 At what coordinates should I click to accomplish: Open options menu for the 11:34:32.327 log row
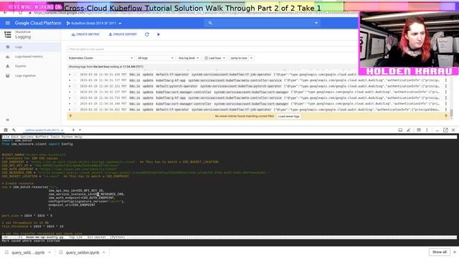[x=446, y=92]
